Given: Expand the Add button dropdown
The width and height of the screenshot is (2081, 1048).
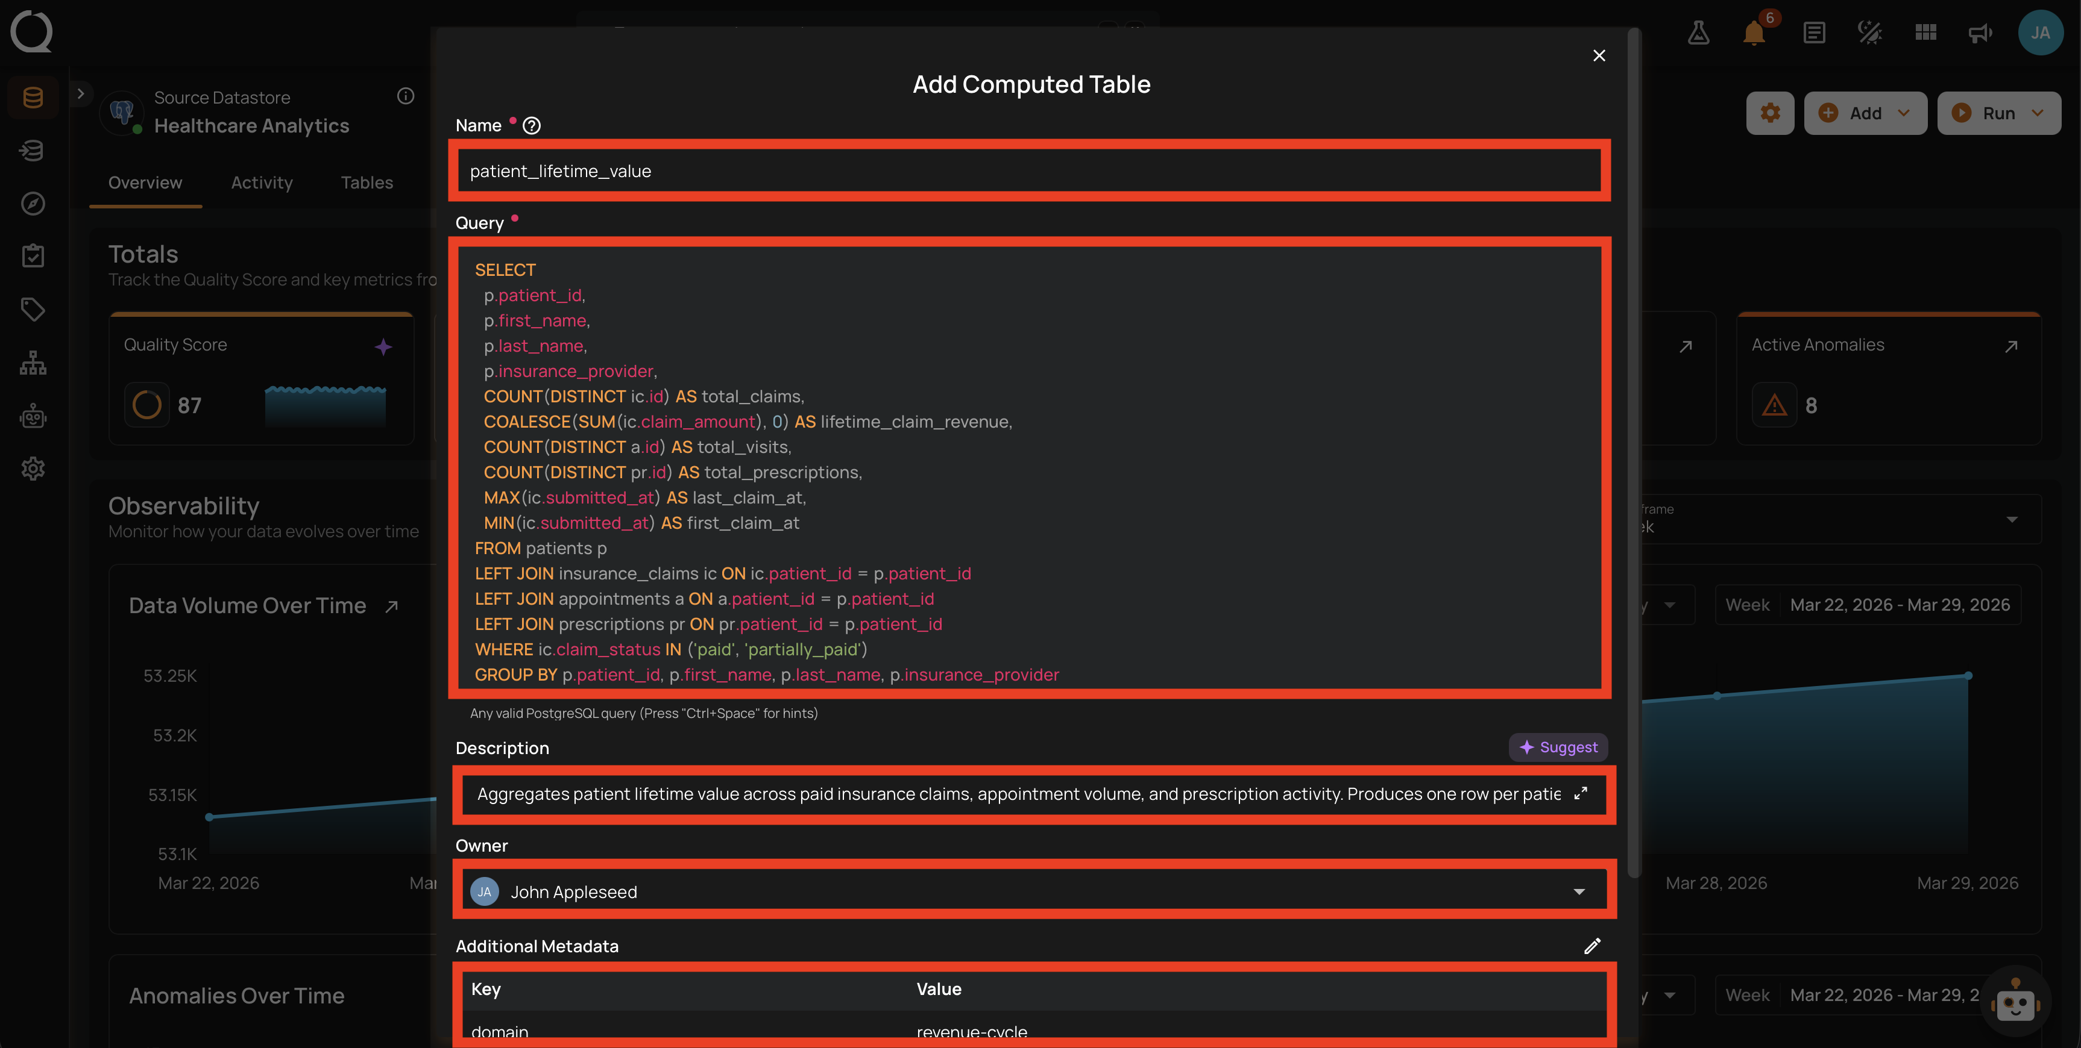Looking at the screenshot, I should click(x=1903, y=113).
